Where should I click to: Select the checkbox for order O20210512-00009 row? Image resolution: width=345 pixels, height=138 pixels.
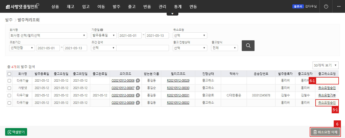(9, 103)
